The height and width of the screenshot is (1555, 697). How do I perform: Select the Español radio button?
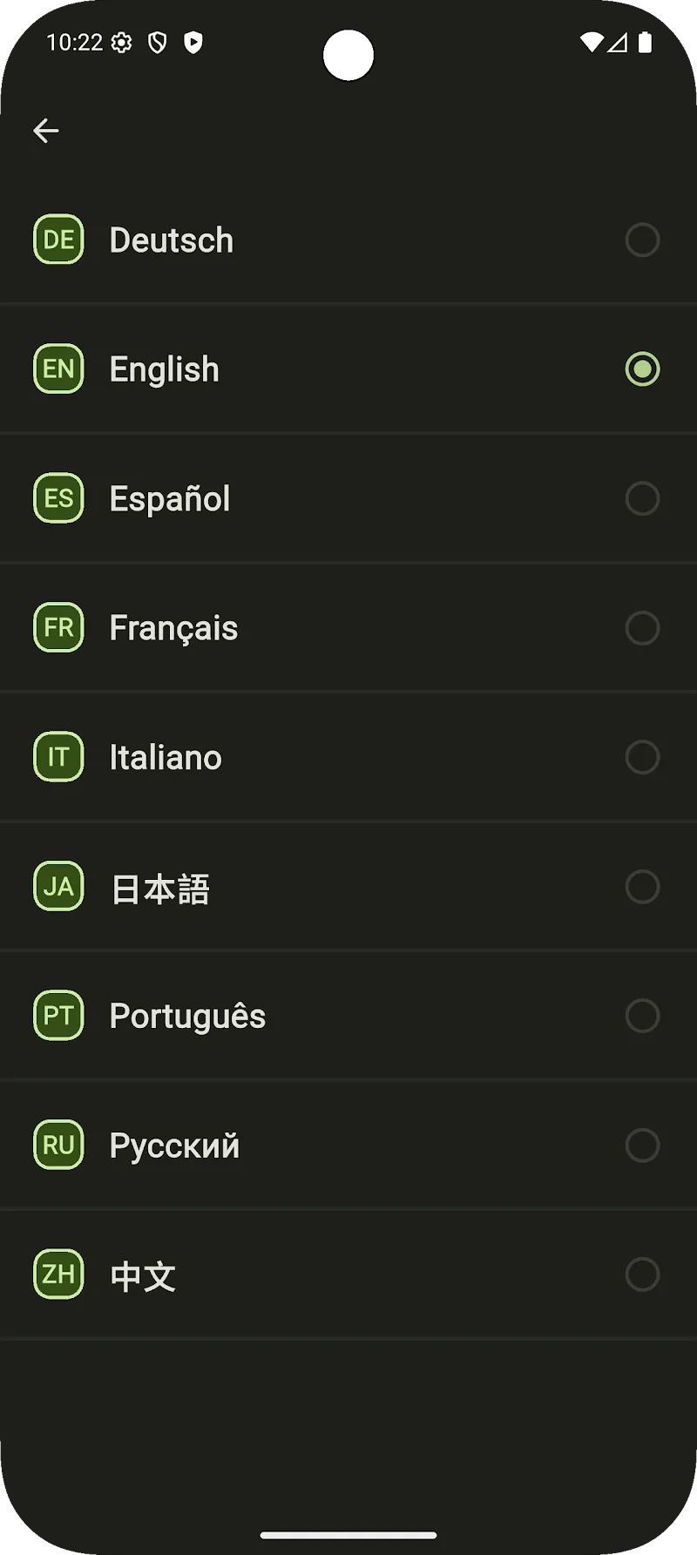coord(642,498)
